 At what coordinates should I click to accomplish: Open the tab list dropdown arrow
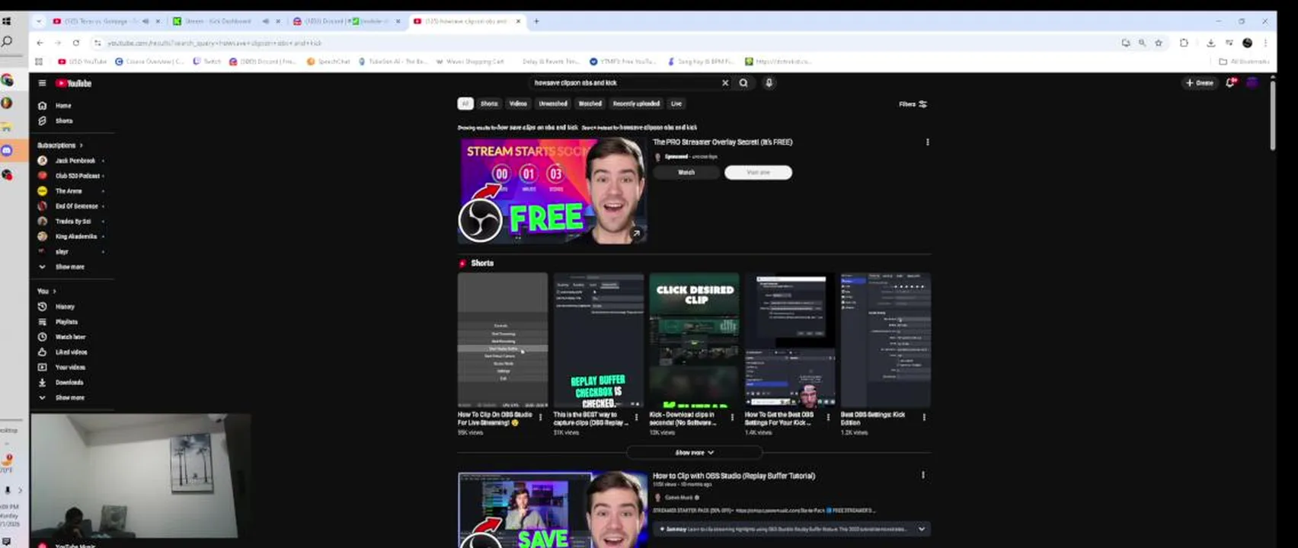(x=38, y=21)
